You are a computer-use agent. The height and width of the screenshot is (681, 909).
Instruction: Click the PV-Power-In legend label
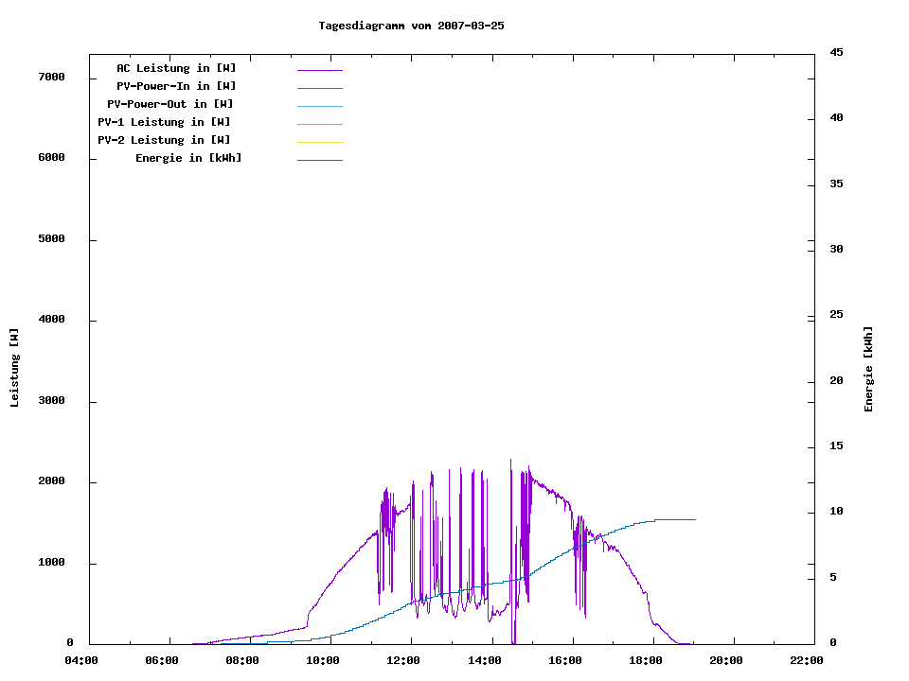[176, 86]
